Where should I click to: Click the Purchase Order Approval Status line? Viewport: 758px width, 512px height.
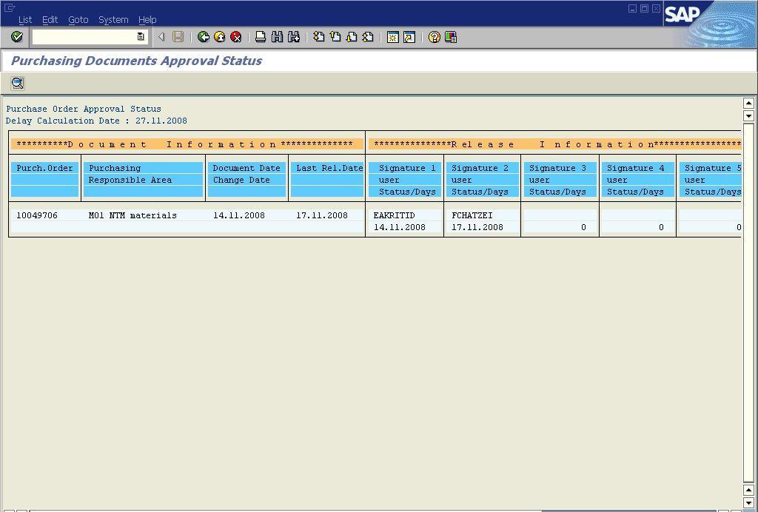(x=84, y=110)
